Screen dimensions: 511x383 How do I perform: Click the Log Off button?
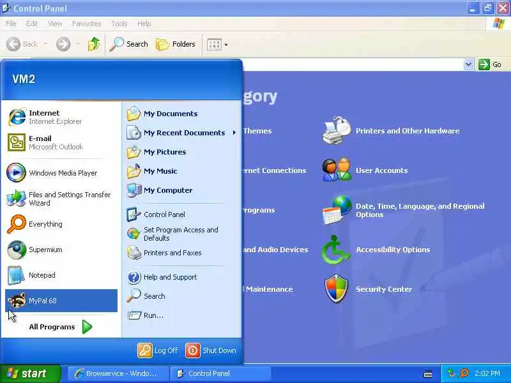(x=158, y=350)
